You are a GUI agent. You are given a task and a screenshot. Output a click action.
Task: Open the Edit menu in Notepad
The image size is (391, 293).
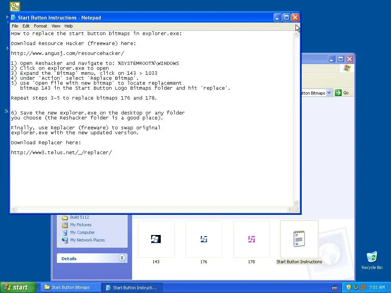click(26, 26)
